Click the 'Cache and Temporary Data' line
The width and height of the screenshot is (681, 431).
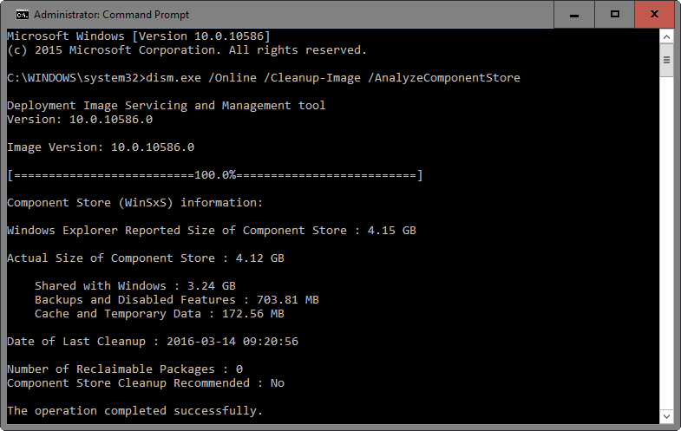click(x=160, y=314)
